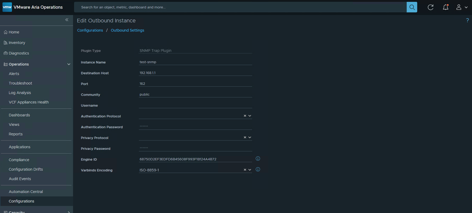The width and height of the screenshot is (472, 213).
Task: Open the Authentication Protocol dropdown
Action: 250,116
